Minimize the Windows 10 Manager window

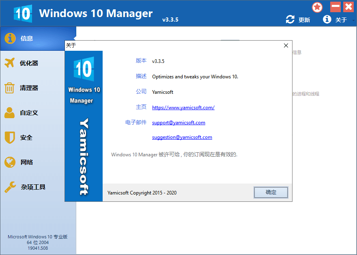pyautogui.click(x=335, y=7)
